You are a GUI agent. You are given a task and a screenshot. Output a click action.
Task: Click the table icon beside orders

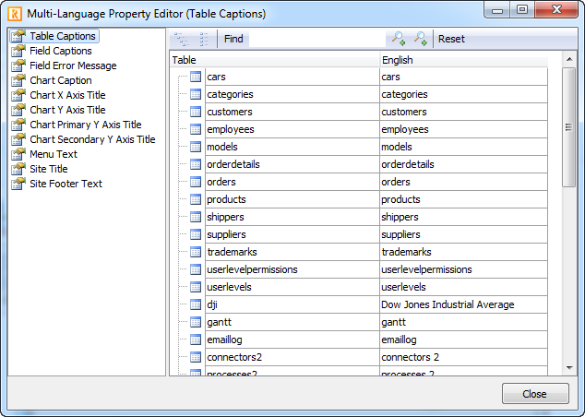point(196,182)
